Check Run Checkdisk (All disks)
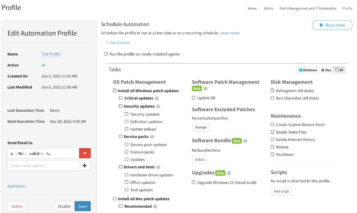 pos(272,98)
